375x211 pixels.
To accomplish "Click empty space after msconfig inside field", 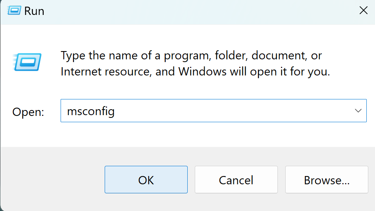I will tap(236, 111).
